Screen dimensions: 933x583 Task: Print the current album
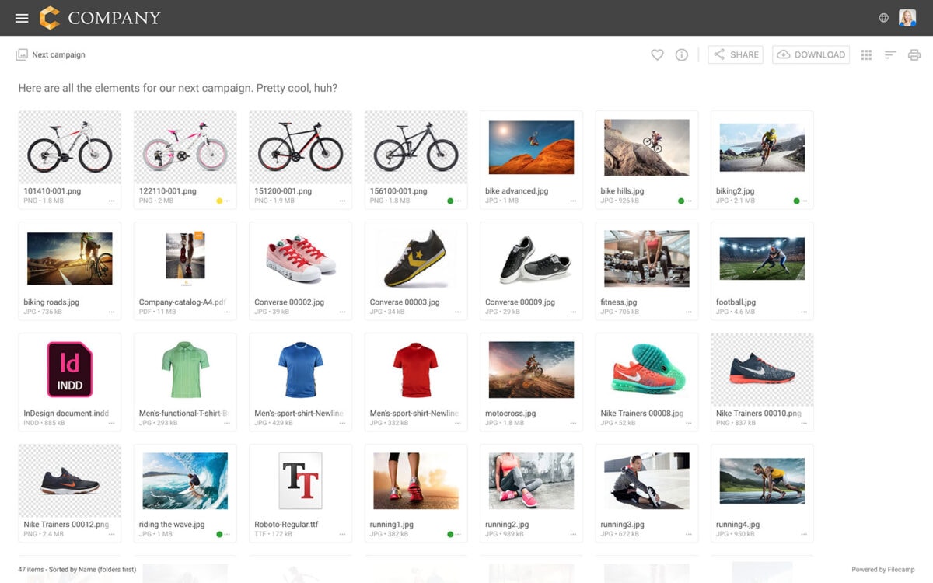[914, 54]
